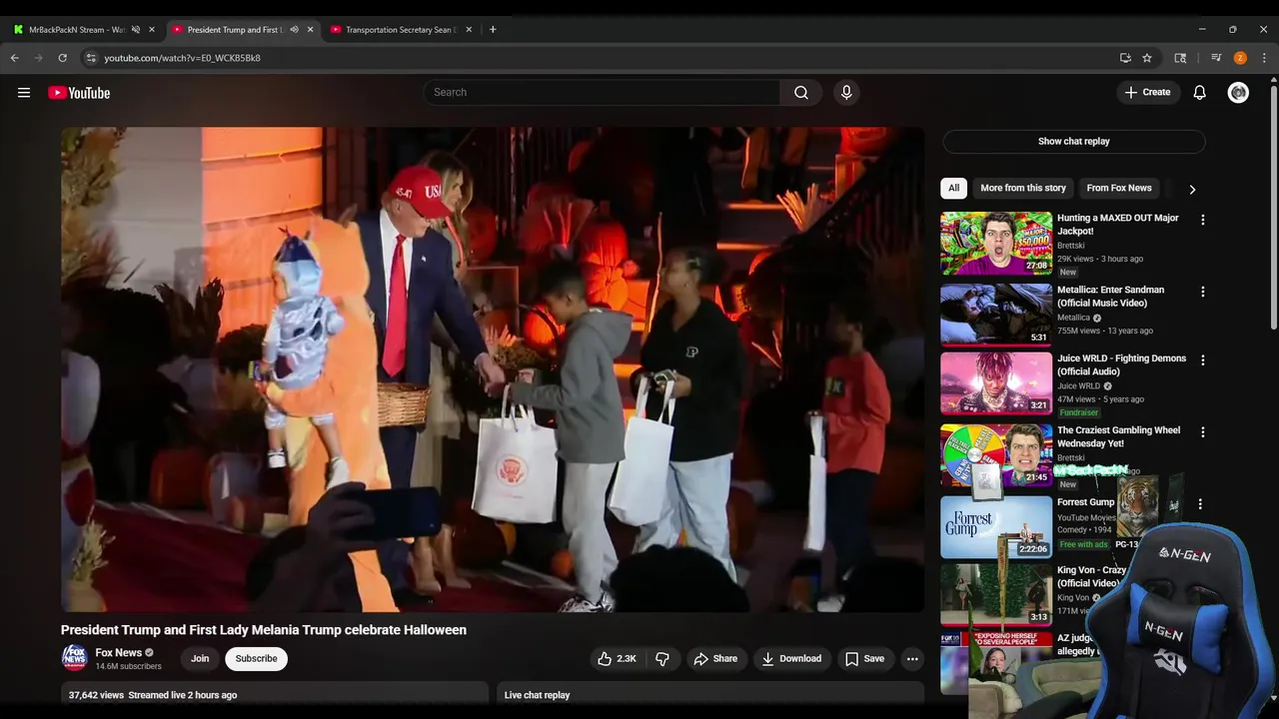Open options for Metallica Enter Sandman
The width and height of the screenshot is (1279, 719).
coord(1203,292)
